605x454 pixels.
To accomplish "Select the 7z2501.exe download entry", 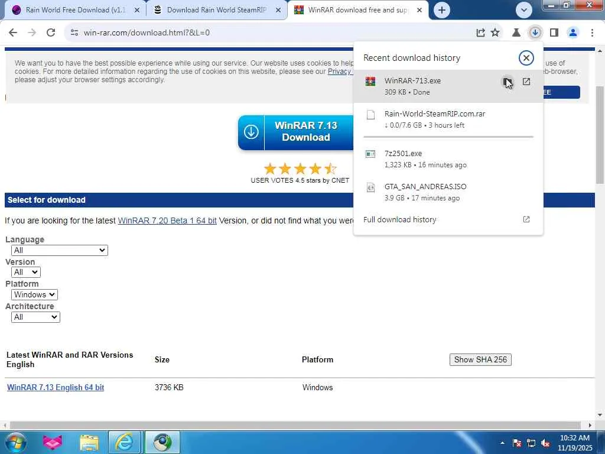I will tap(448, 159).
